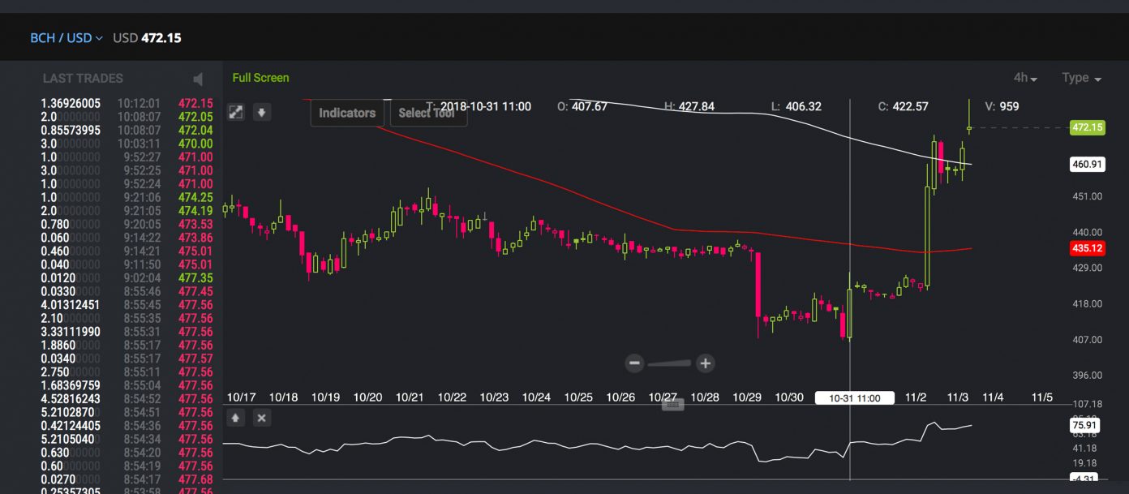
Task: Open the BCH / USD pair dropdown
Action: pos(67,38)
